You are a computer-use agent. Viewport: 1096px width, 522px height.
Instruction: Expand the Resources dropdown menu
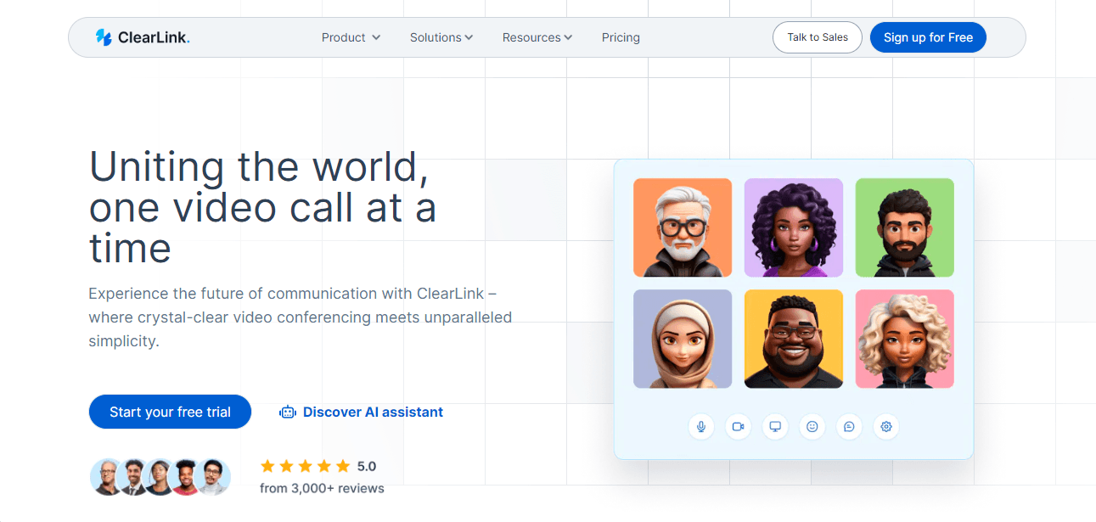pyautogui.click(x=537, y=37)
